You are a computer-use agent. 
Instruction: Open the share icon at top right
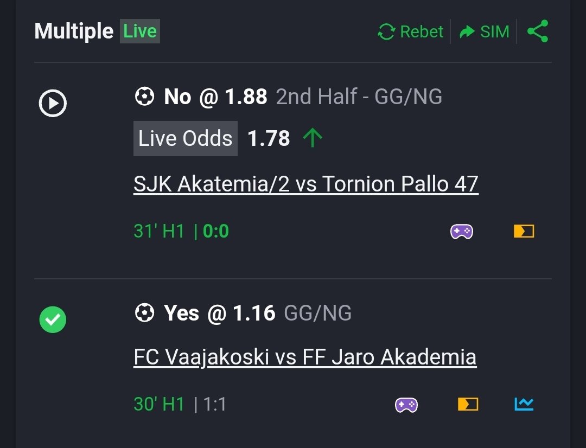(538, 31)
